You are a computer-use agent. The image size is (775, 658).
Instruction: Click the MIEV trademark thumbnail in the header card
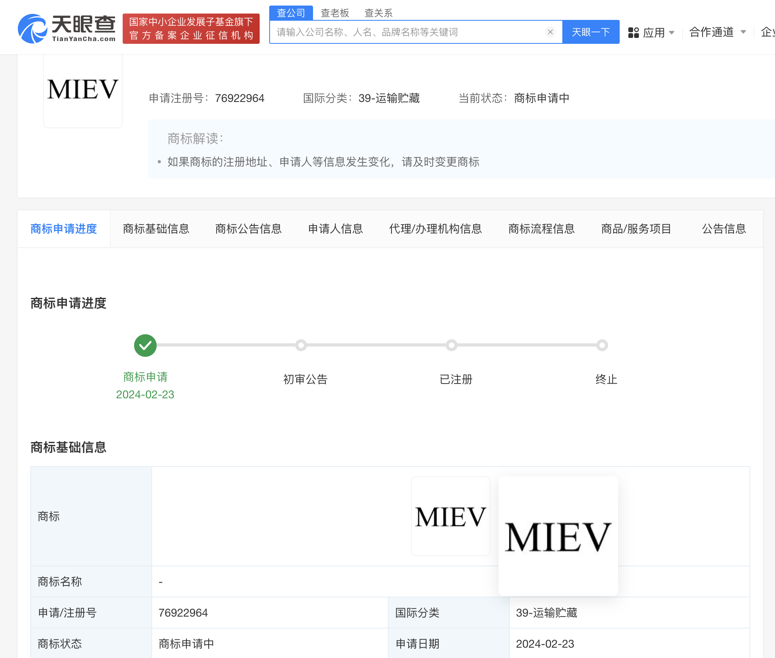pos(83,90)
